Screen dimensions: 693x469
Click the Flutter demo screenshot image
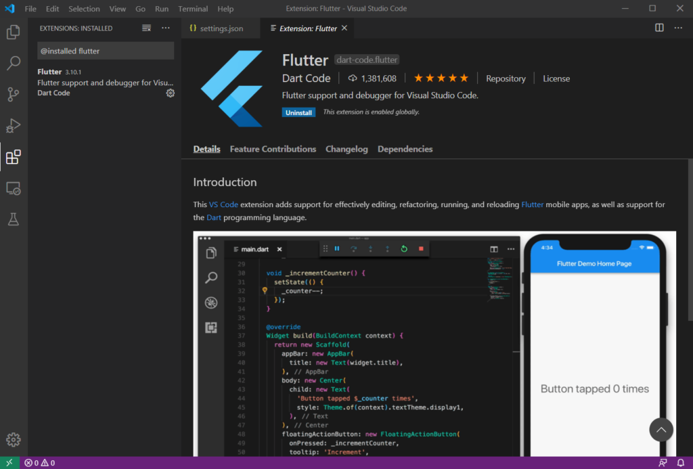click(x=434, y=344)
